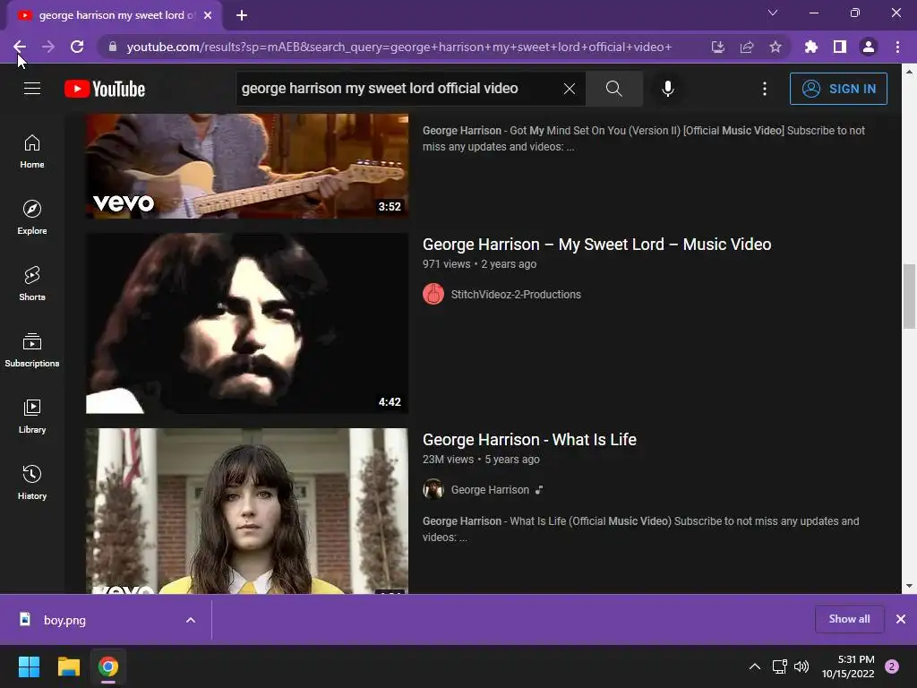This screenshot has height=688, width=917.
Task: Start voice search with microphone
Action: click(x=667, y=89)
